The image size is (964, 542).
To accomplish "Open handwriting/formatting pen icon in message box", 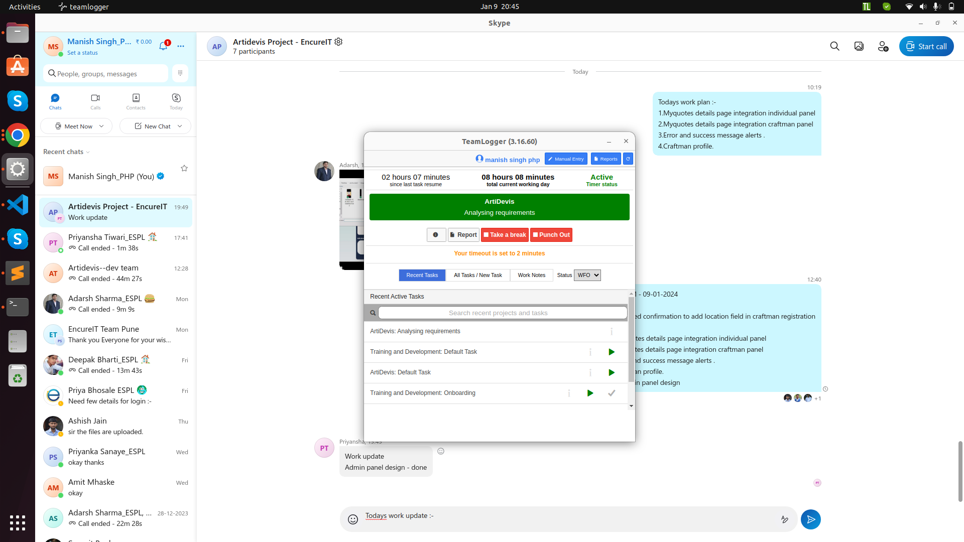I will (x=784, y=519).
